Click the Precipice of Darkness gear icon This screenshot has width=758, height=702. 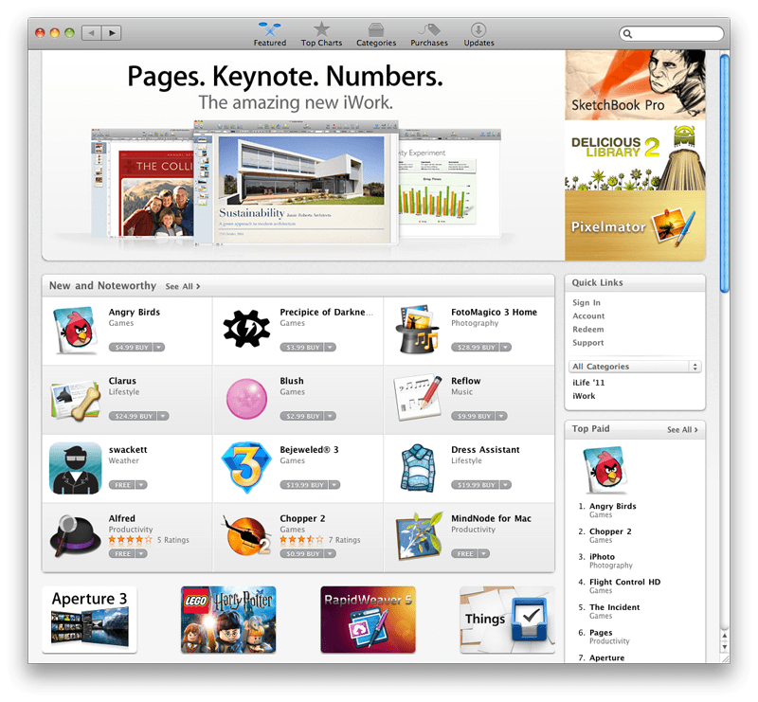pos(246,329)
